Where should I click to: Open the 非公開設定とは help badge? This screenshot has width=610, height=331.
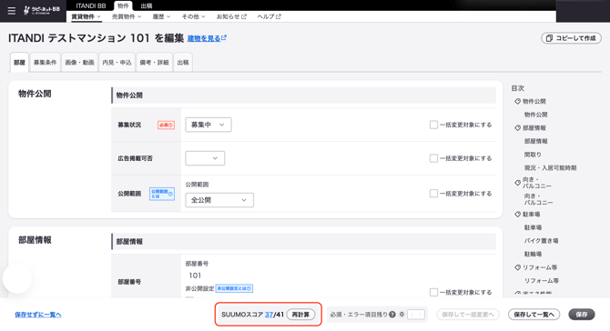coord(234,288)
